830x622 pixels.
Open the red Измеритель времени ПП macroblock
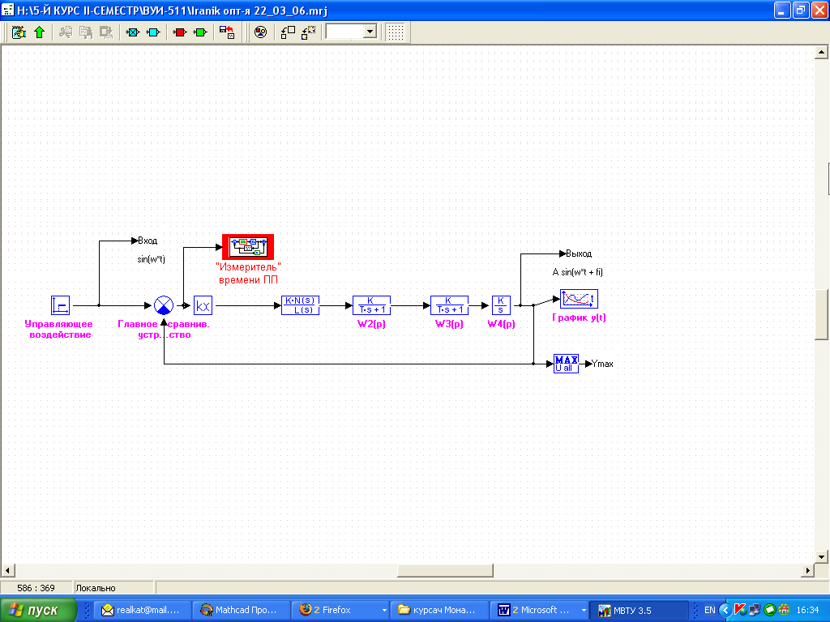coord(248,247)
